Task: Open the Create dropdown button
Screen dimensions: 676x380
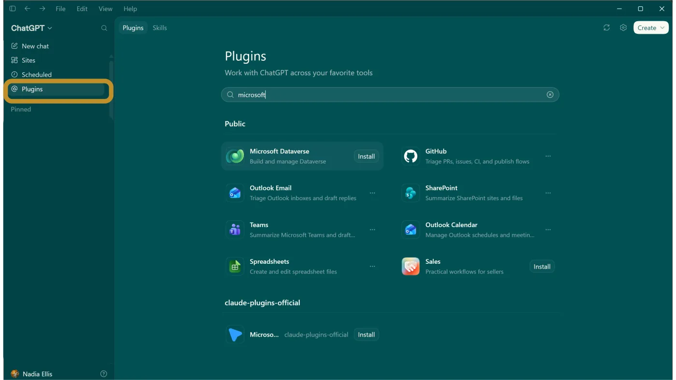Action: 651,28
